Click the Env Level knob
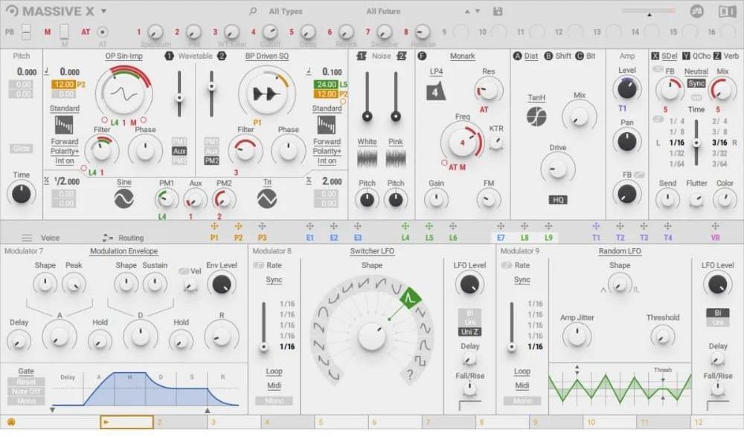Image resolution: width=744 pixels, height=436 pixels. (222, 284)
